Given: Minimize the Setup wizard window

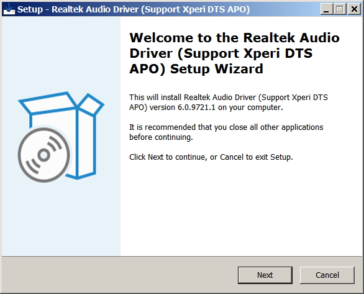Looking at the screenshot, I should (x=326, y=9).
